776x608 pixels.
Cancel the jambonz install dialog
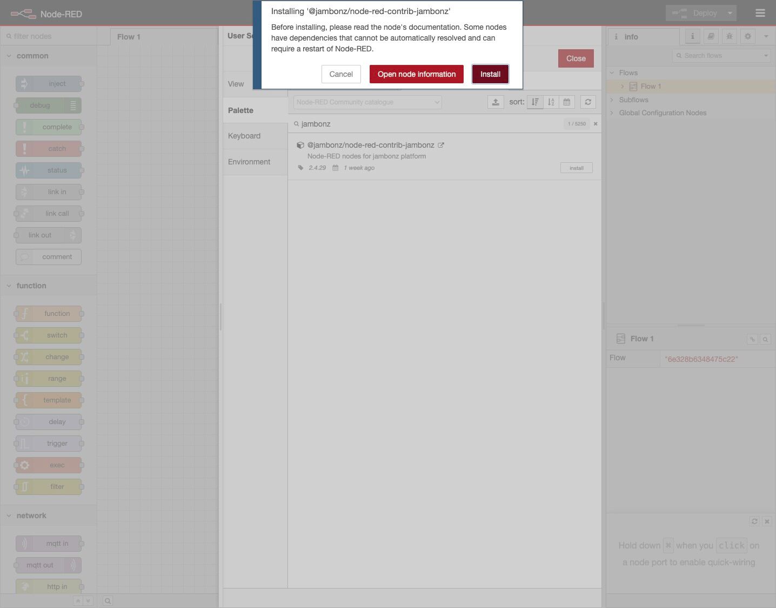(x=341, y=74)
